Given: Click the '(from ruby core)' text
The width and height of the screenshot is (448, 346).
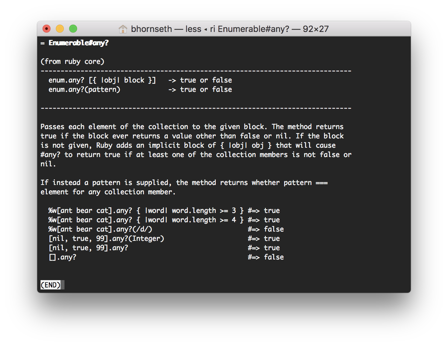Looking at the screenshot, I should click(x=72, y=62).
